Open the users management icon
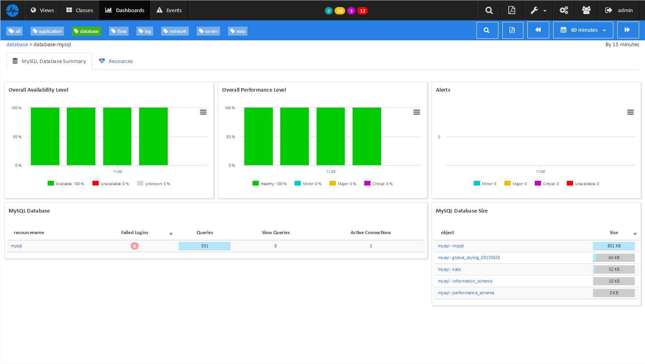 pos(586,10)
